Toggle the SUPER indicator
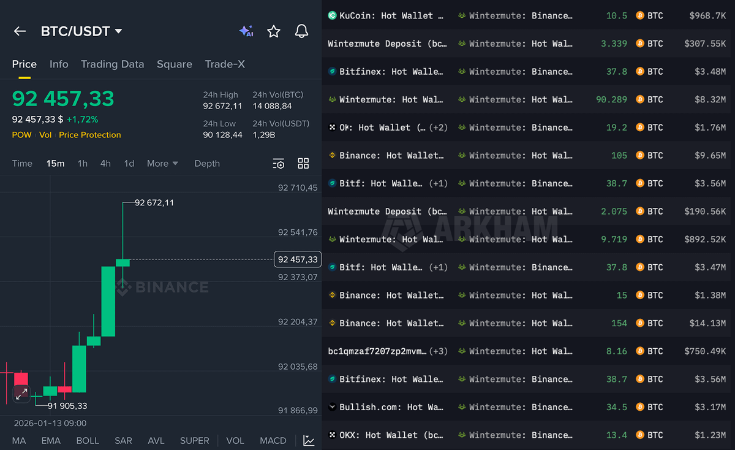Screen dimensions: 735x450 coord(195,441)
